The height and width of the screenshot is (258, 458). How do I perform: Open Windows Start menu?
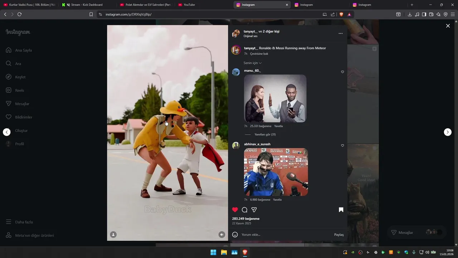click(213, 252)
